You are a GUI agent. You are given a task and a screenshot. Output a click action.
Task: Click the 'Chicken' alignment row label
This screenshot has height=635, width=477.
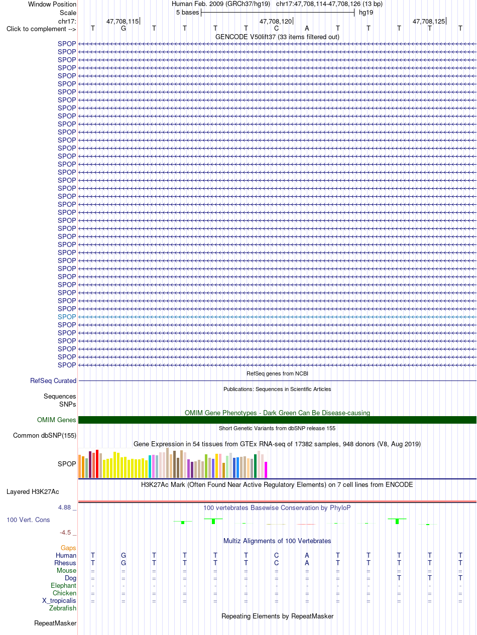pos(65,593)
